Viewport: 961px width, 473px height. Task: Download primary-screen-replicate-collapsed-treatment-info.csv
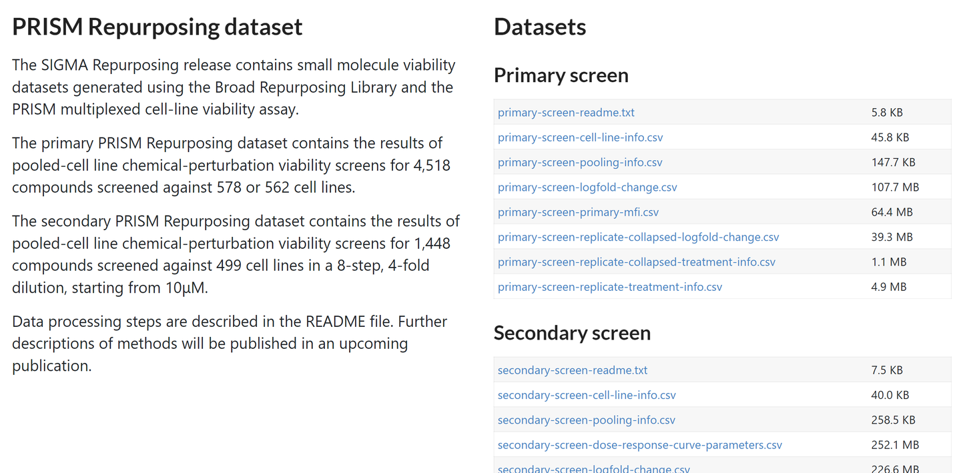tap(637, 262)
